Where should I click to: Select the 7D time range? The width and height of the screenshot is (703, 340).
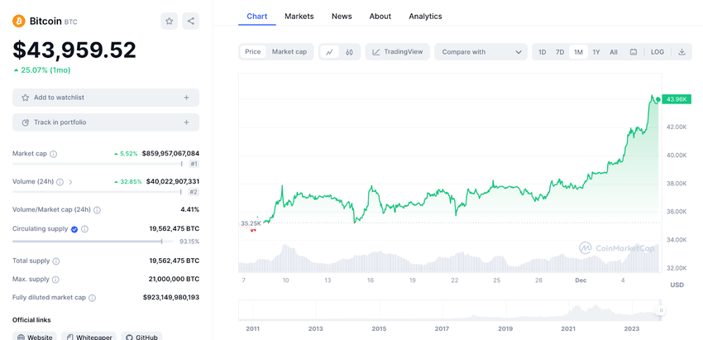click(x=560, y=52)
